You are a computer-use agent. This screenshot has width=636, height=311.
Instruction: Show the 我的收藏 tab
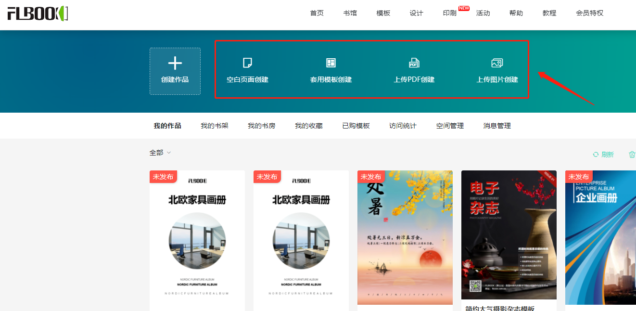309,126
